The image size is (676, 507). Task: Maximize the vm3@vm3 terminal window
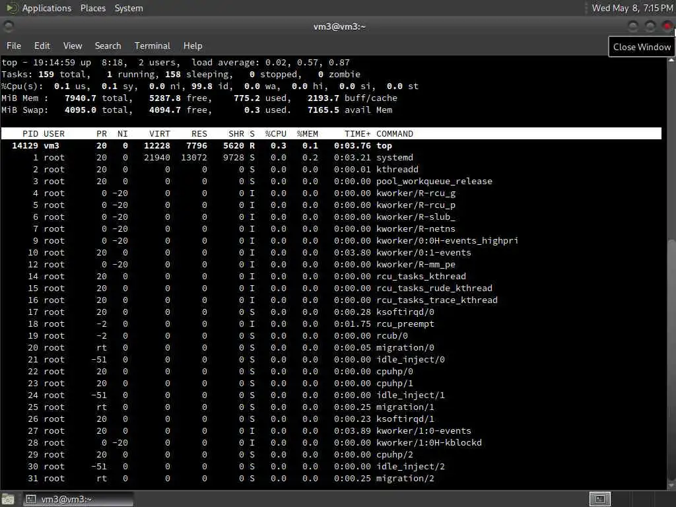[650, 26]
